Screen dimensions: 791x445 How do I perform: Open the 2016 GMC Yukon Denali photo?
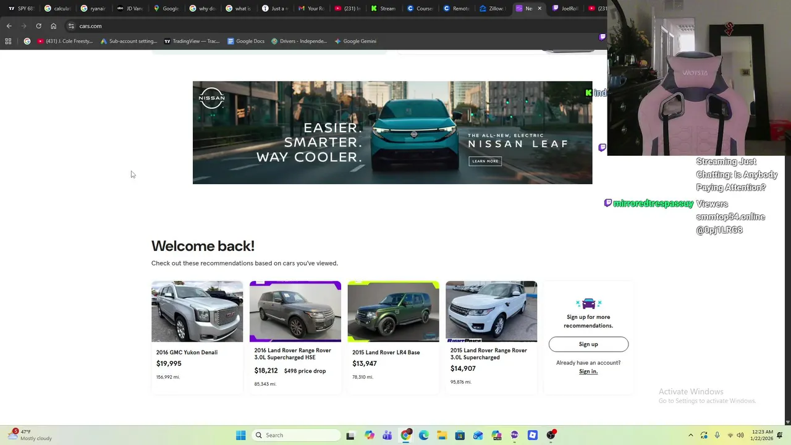pos(197,311)
